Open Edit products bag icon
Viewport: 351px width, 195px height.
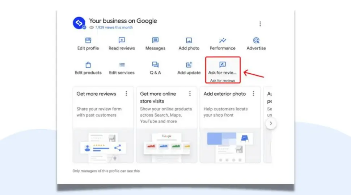pos(88,65)
